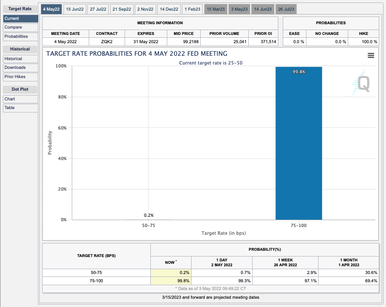
Task: Click the 99.8% bar data label
Action: coord(299,72)
